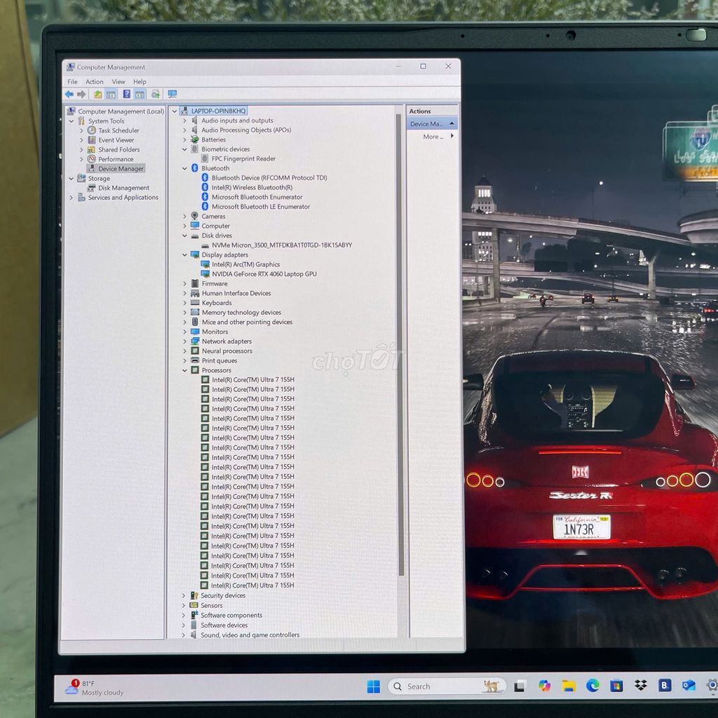
Task: Open the weather widget showing 81°F
Action: click(95, 688)
